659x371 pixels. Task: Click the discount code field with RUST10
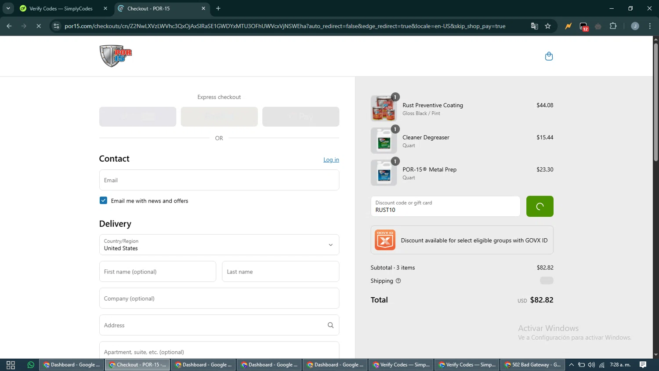coord(445,206)
